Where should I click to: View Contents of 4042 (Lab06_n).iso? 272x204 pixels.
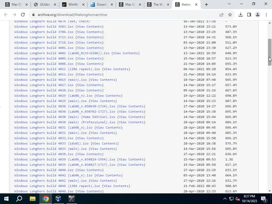(x=109, y=175)
